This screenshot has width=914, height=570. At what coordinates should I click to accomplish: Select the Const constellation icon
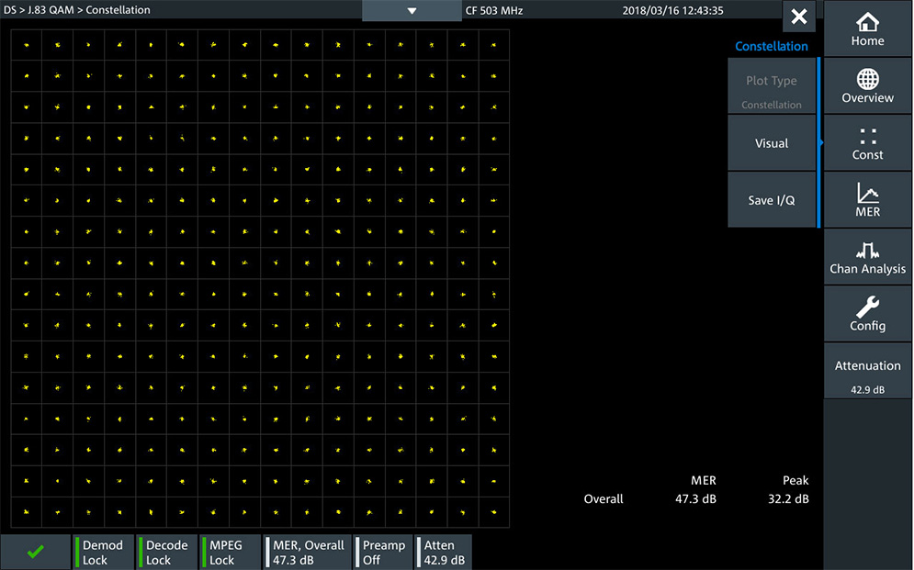pyautogui.click(x=867, y=142)
